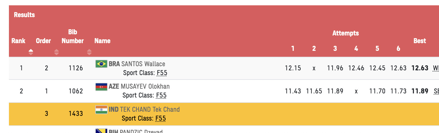Image resolution: width=439 pixels, height=133 pixels.
Task: Click F55 sport class in Musayev row
Action: pyautogui.click(x=161, y=95)
